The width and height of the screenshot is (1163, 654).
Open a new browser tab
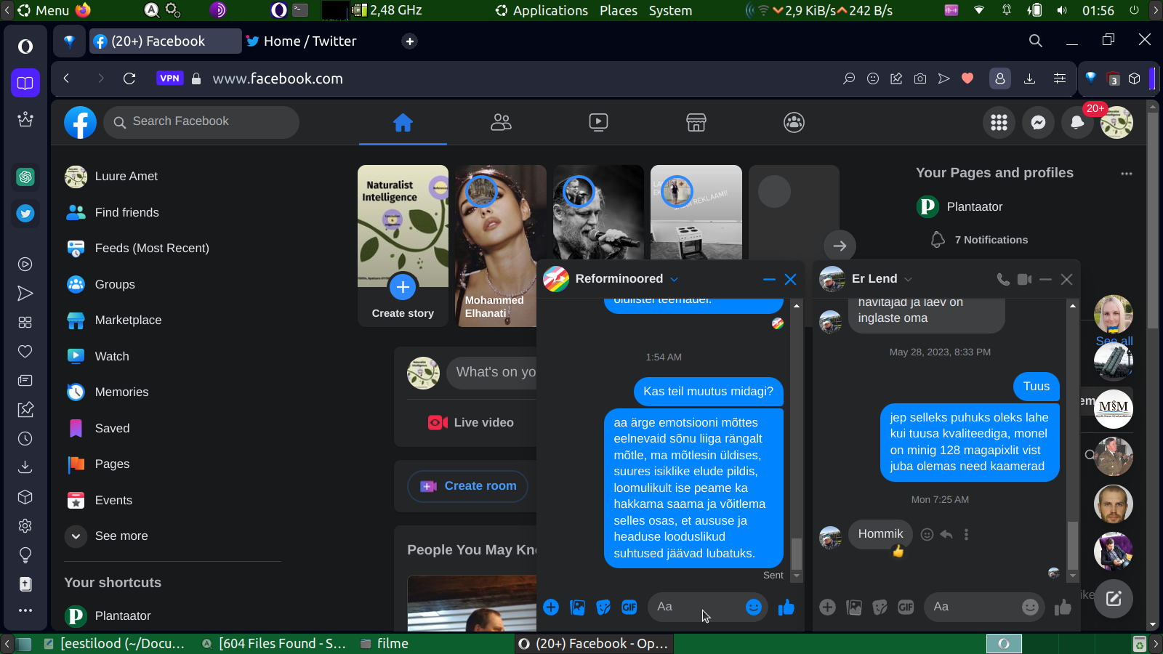pyautogui.click(x=410, y=41)
